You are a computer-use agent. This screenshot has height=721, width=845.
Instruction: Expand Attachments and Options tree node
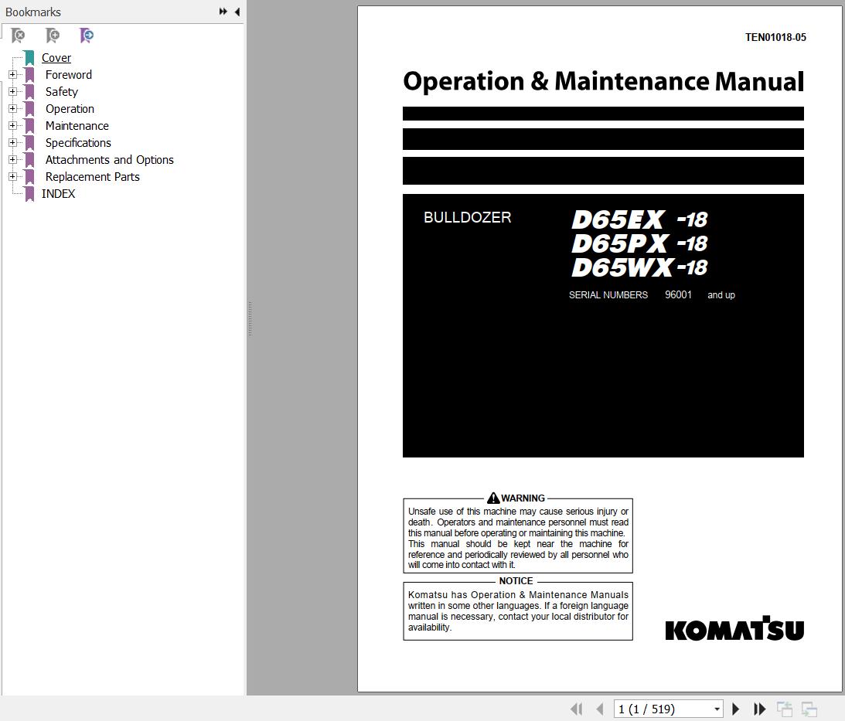tap(13, 159)
